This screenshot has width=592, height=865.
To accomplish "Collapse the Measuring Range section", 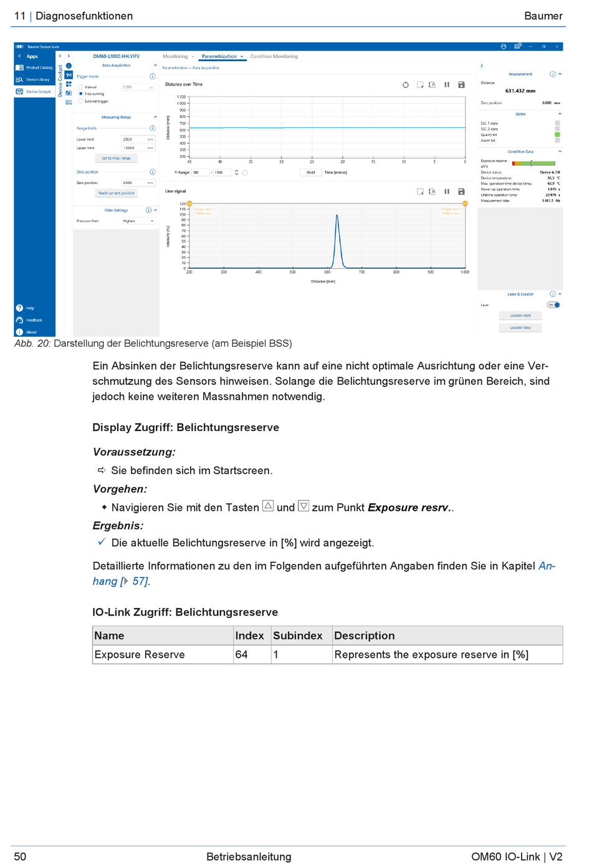I will 155,117.
